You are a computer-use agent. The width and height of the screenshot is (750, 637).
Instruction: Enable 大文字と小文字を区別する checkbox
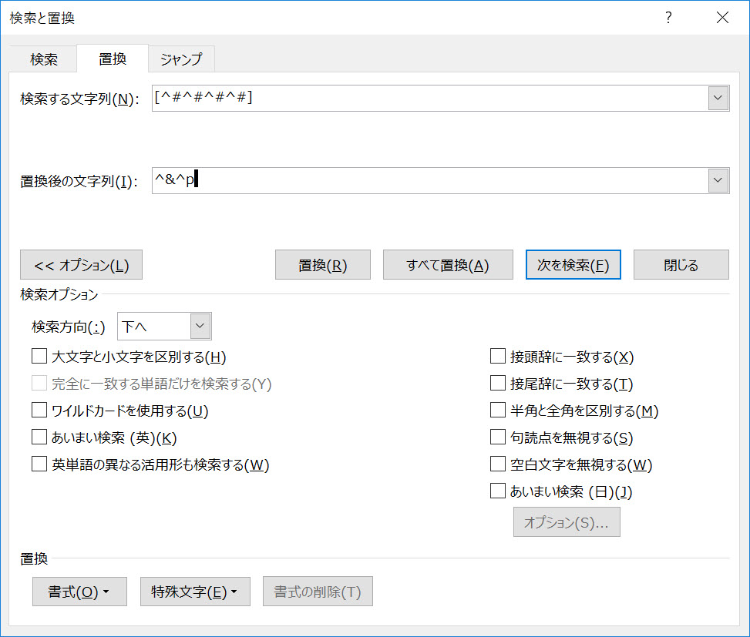pos(39,357)
